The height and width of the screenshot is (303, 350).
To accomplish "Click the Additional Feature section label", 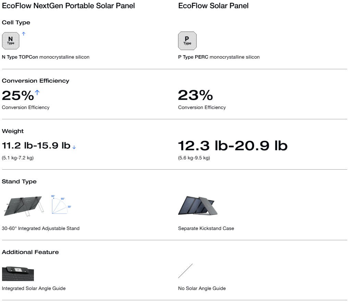I will pyautogui.click(x=30, y=252).
